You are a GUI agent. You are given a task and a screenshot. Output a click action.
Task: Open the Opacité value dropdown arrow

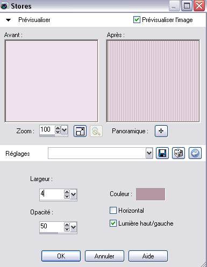74,227
